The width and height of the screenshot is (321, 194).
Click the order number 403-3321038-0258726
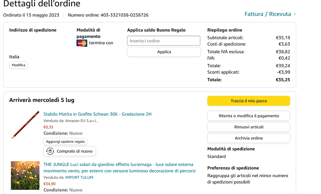point(125,15)
